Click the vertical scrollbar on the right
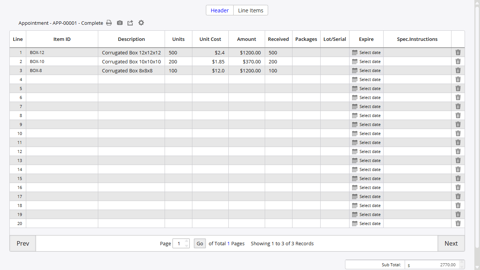The height and width of the screenshot is (270, 480). click(477, 127)
